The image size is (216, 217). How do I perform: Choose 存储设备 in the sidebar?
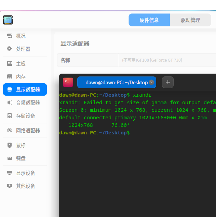tap(26, 116)
